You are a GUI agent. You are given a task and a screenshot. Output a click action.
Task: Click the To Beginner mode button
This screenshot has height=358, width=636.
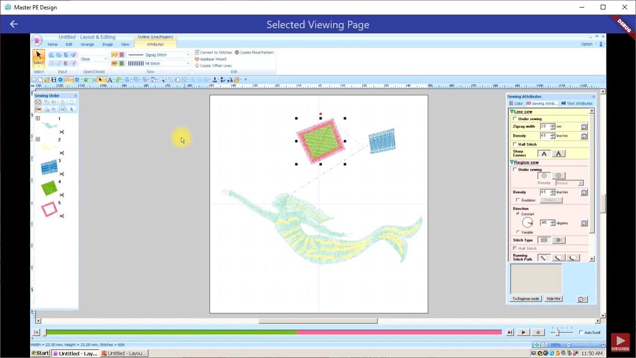pyautogui.click(x=525, y=298)
